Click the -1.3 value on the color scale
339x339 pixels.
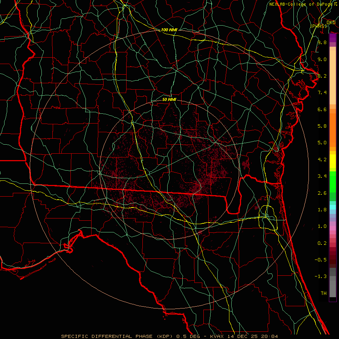tap(321, 276)
